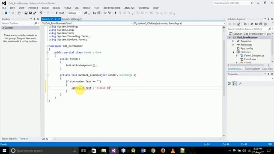The width and height of the screenshot is (274, 154).
Task: Open the BUILD menu
Action: 45,8
